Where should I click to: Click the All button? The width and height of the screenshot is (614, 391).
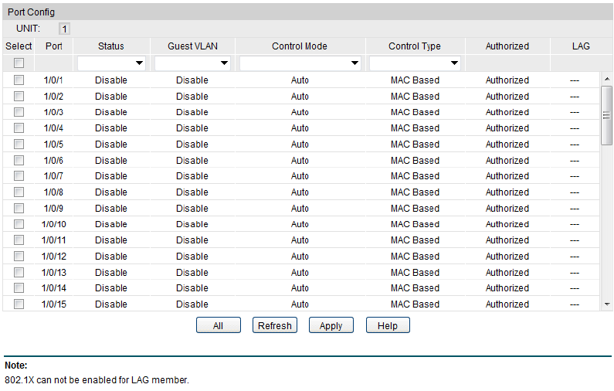pos(218,325)
